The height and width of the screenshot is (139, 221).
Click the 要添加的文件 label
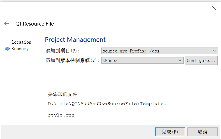click(x=62, y=94)
